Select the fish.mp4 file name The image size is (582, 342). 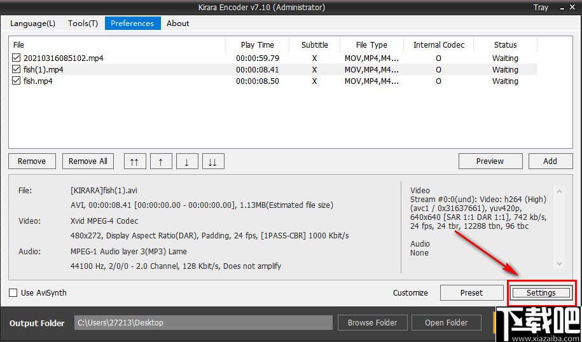click(x=38, y=81)
